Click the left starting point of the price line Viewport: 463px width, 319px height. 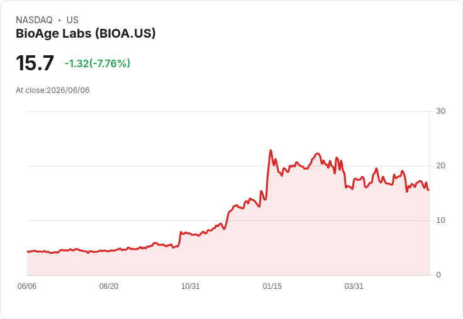coord(28,251)
